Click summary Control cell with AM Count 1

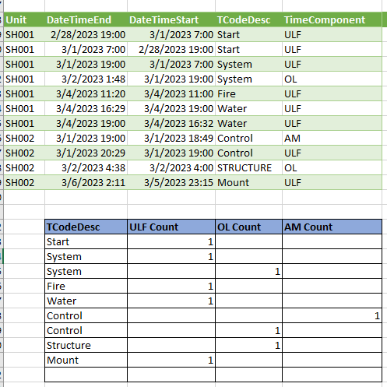tap(86, 315)
